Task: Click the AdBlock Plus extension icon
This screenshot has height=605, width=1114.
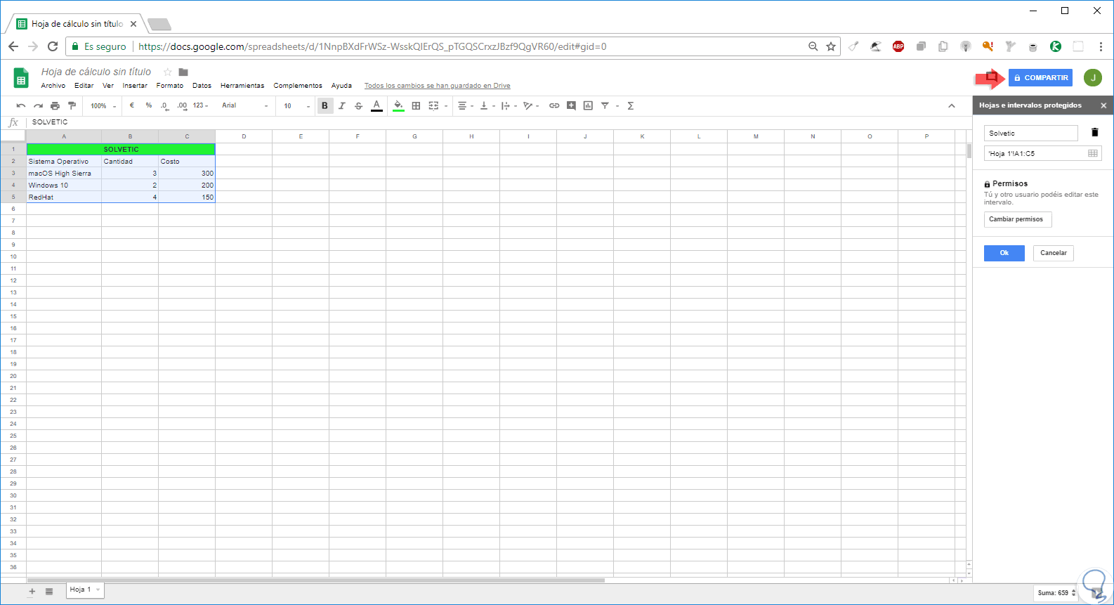Action: (898, 46)
